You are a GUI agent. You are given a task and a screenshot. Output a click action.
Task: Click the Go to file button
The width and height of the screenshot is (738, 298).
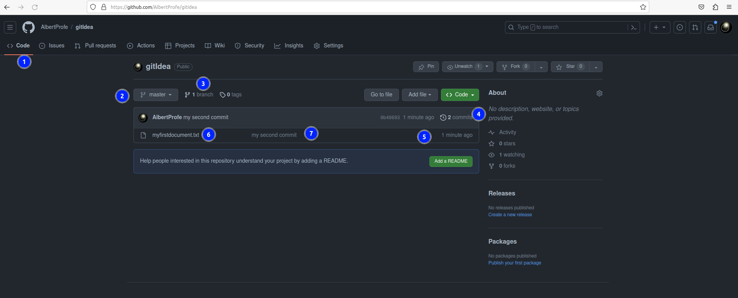(382, 95)
